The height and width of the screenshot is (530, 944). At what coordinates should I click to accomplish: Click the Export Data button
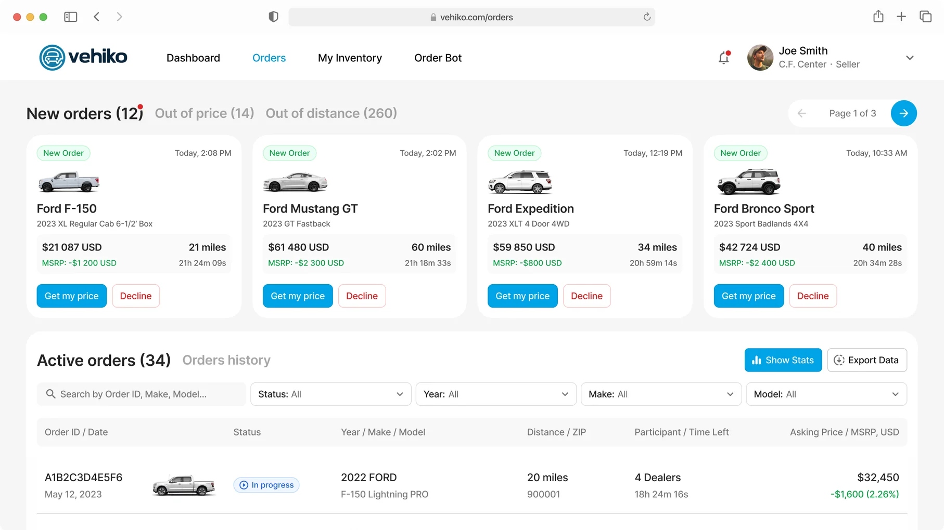click(x=867, y=360)
